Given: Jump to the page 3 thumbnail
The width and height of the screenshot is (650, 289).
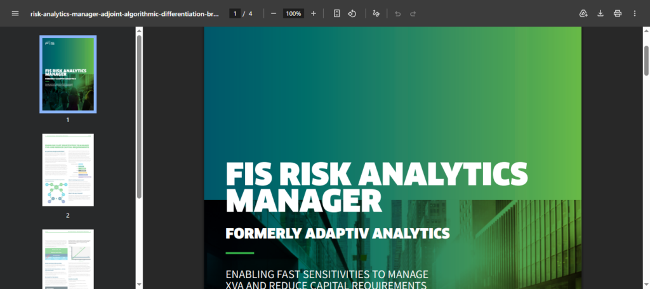Looking at the screenshot, I should point(68,259).
